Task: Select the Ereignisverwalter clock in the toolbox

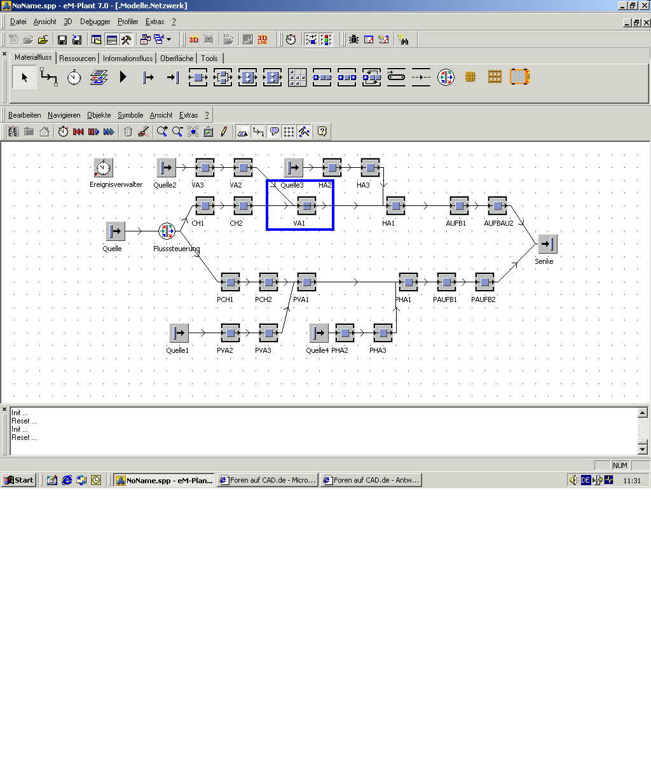Action: point(74,78)
